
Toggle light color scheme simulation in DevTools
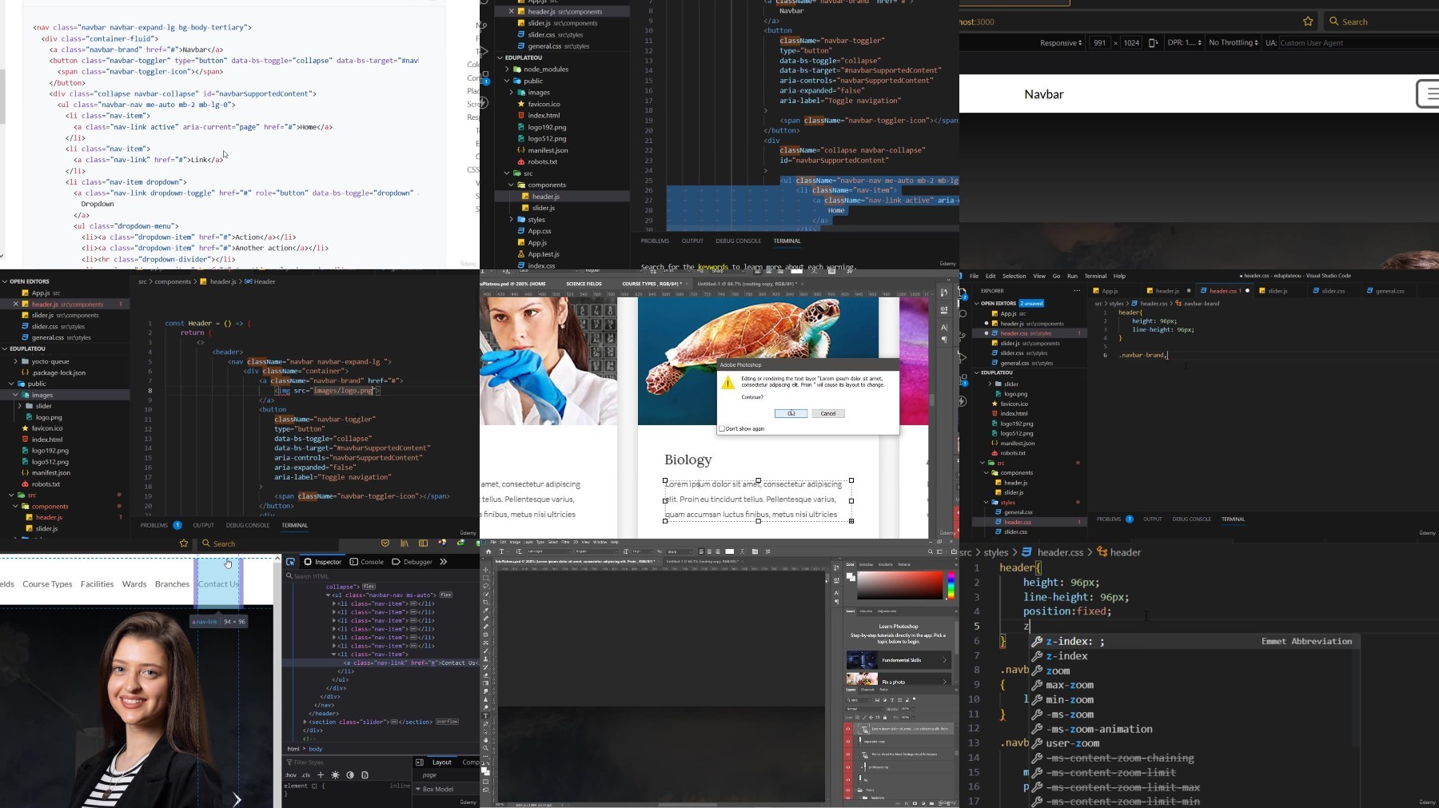[335, 775]
